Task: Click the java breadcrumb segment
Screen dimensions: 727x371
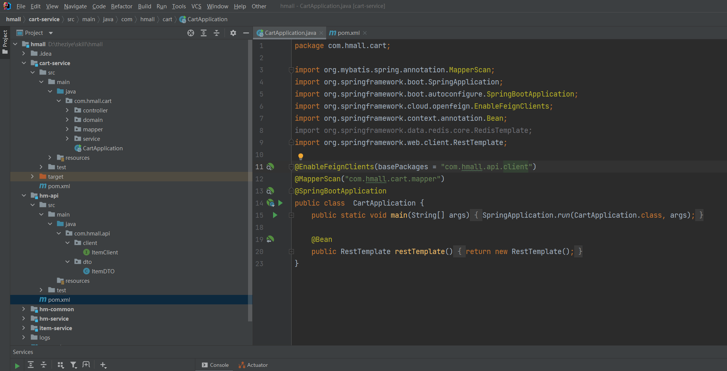Action: click(x=108, y=19)
